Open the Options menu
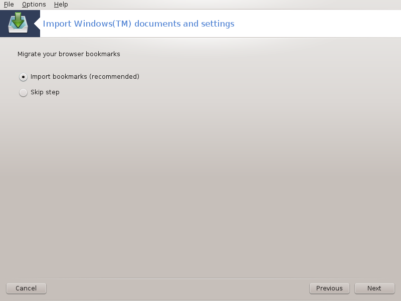The height and width of the screenshot is (301, 401). (x=34, y=5)
